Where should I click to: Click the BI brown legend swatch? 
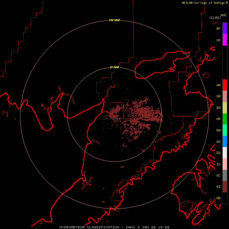pyautogui.click(x=225, y=187)
